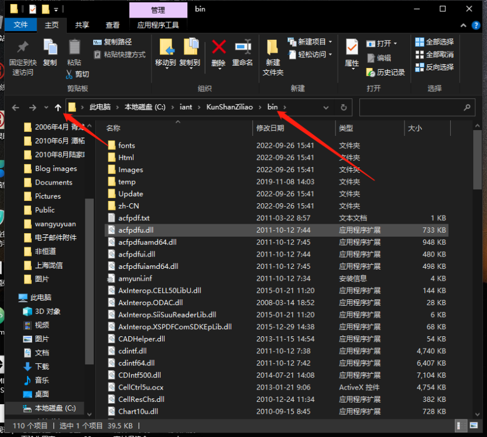Click the Manage (管理) contextual tab
This screenshot has width=487, height=437.
[x=158, y=10]
